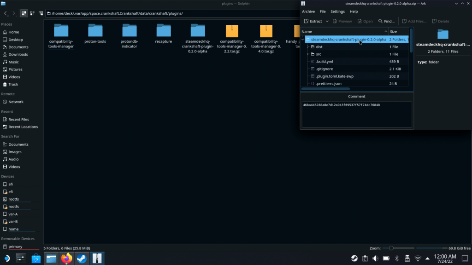Click Preview in Ark toolbar
Image resolution: width=472 pixels, height=265 pixels.
coord(342,21)
